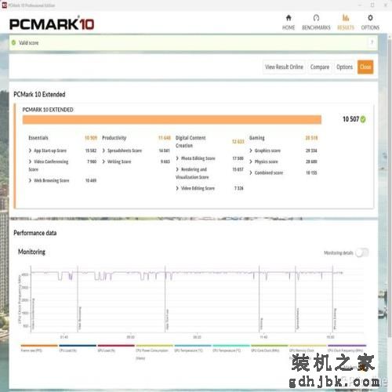The height and width of the screenshot is (392, 392).
Task: Select the Digital Content Creation heading
Action: (191, 142)
